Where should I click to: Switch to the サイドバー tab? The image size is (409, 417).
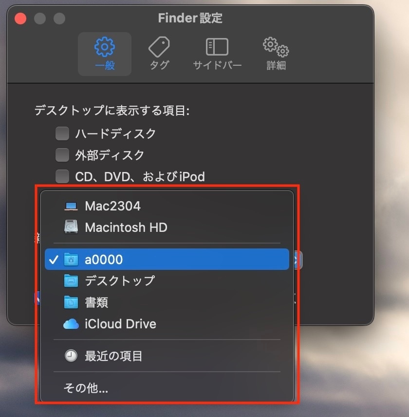coord(217,54)
